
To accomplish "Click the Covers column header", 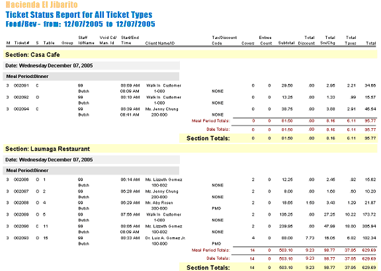I will [248, 43].
